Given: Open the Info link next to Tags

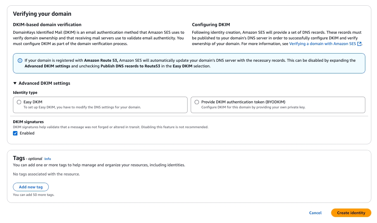Looking at the screenshot, I should pos(47,159).
